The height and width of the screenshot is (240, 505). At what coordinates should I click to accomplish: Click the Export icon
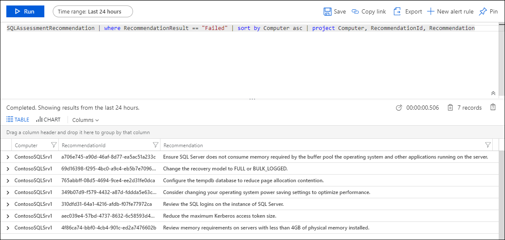point(397,11)
